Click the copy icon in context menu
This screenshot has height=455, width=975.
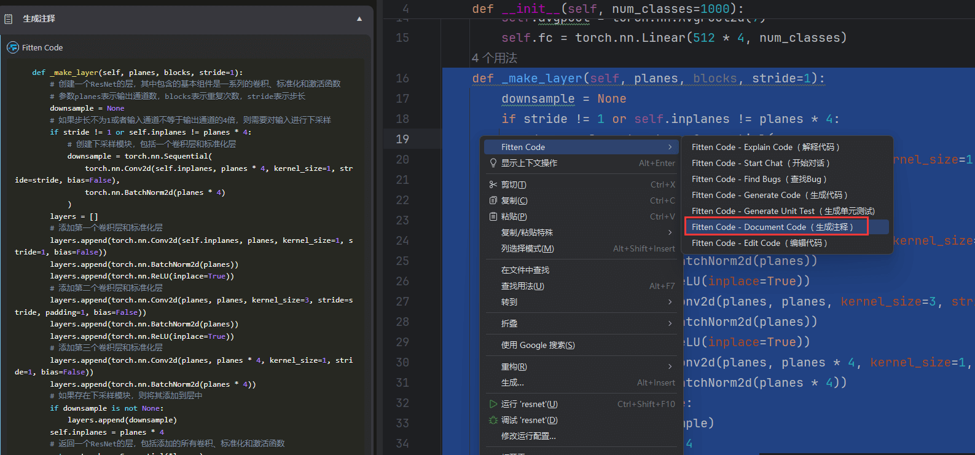(x=493, y=200)
